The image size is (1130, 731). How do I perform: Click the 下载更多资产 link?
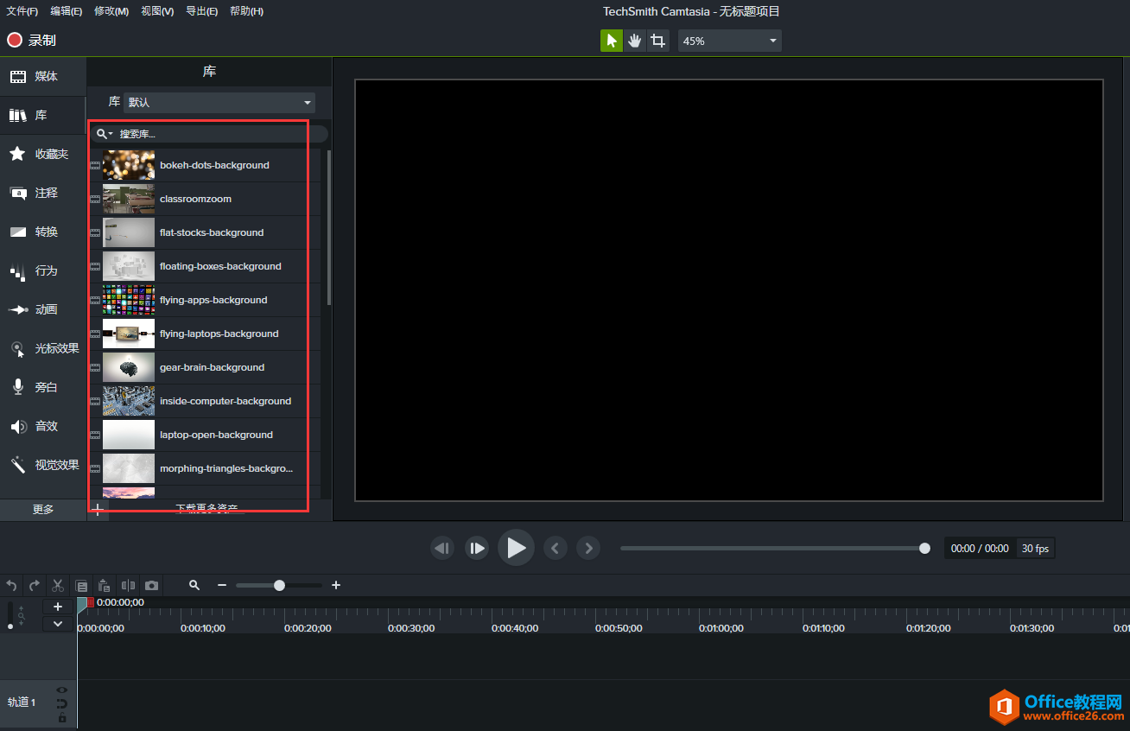[206, 510]
